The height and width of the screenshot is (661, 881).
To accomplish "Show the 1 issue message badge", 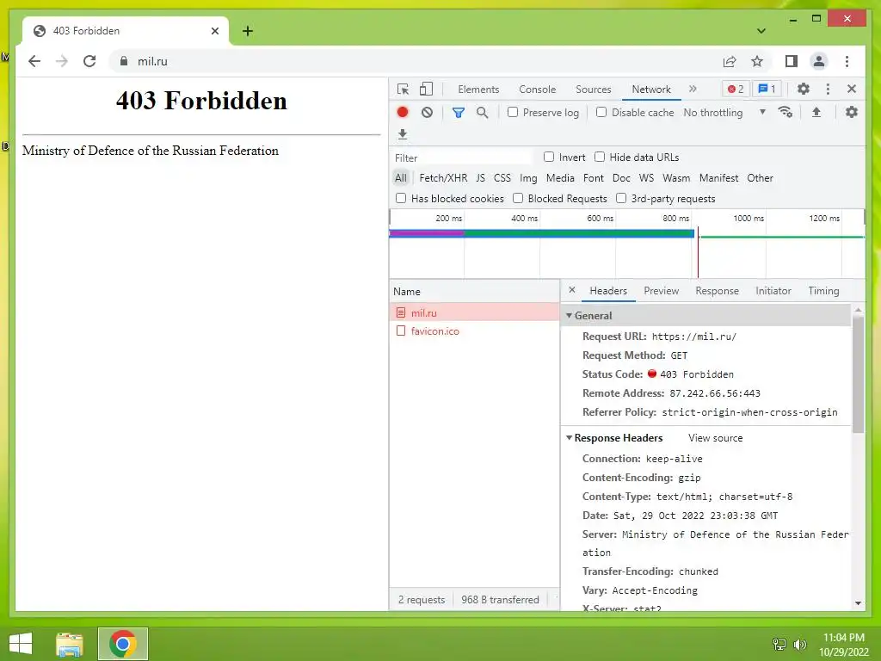I will (x=767, y=89).
